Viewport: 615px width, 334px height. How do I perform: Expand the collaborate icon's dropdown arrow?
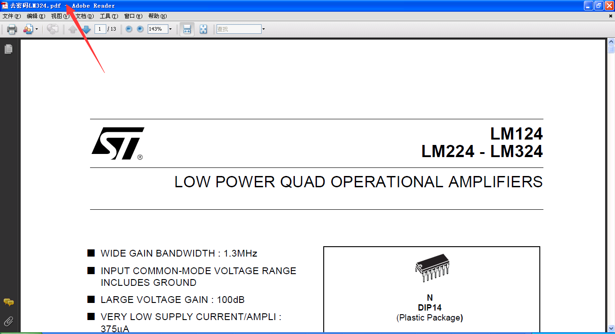coord(37,29)
